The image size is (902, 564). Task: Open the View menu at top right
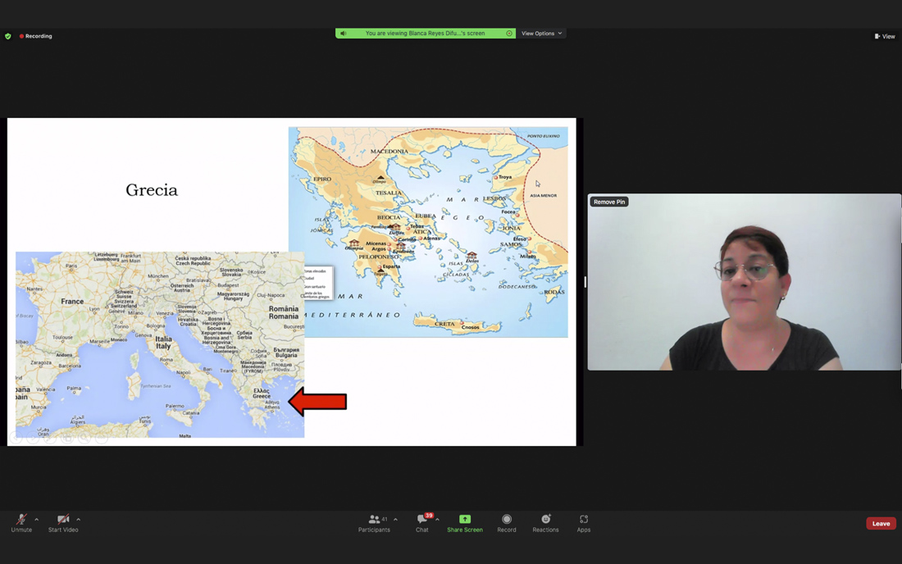(x=885, y=36)
